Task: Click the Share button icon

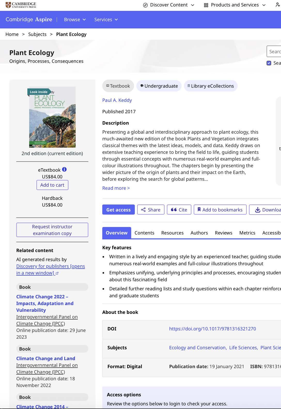Action: click(143, 210)
